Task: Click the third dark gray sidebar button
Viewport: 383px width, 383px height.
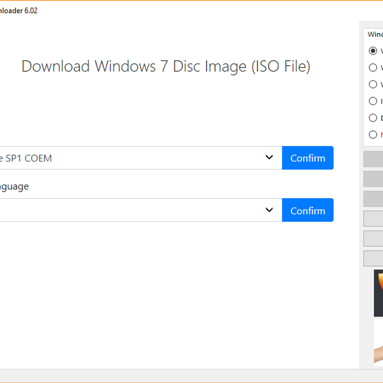Action: tap(373, 199)
